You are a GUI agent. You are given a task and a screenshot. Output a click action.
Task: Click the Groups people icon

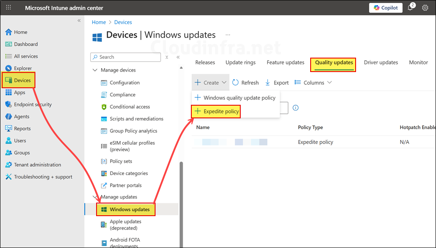coord(9,153)
